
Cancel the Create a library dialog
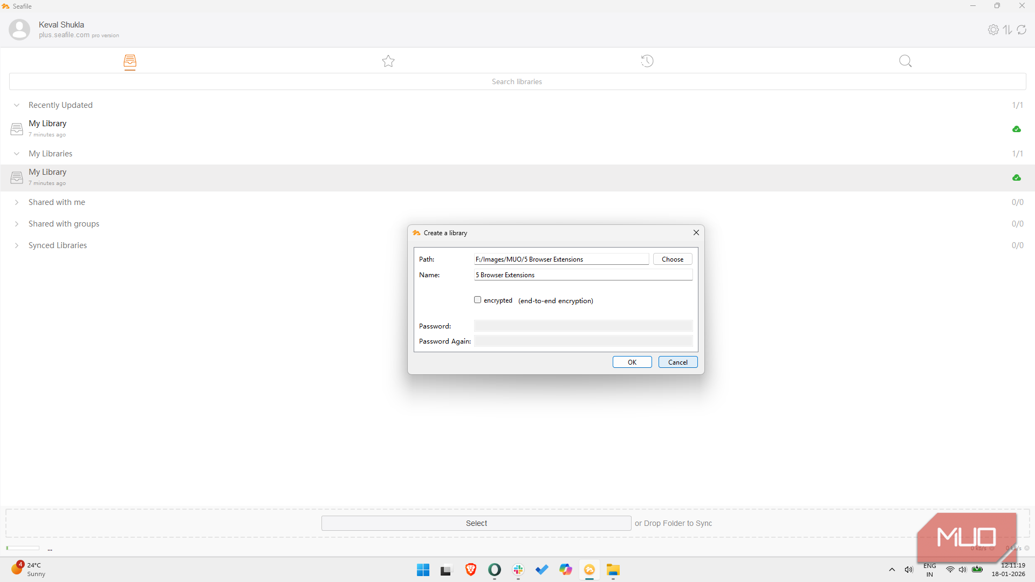pos(678,362)
